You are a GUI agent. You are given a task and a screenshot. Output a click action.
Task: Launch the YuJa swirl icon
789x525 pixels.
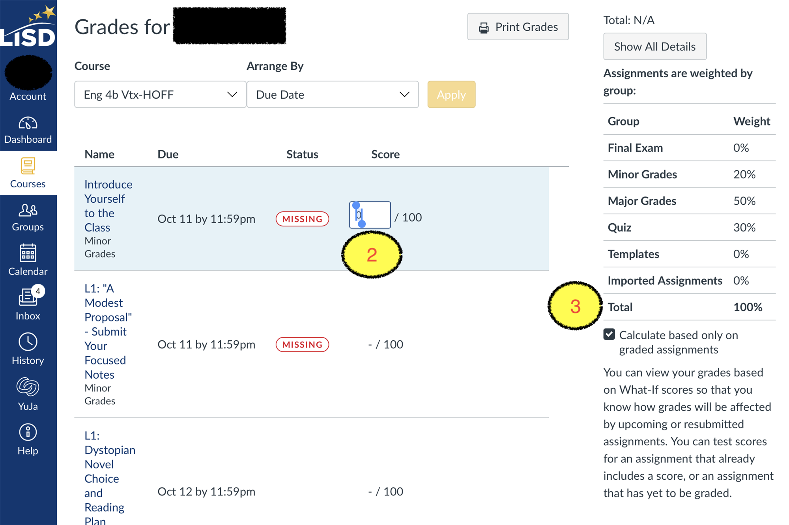(x=28, y=387)
